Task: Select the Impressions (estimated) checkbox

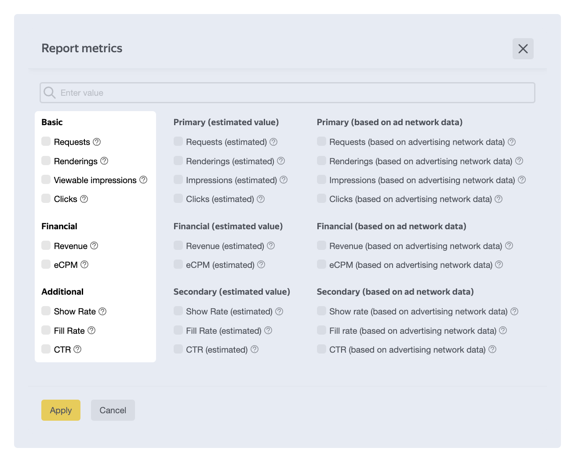Action: coord(178,180)
